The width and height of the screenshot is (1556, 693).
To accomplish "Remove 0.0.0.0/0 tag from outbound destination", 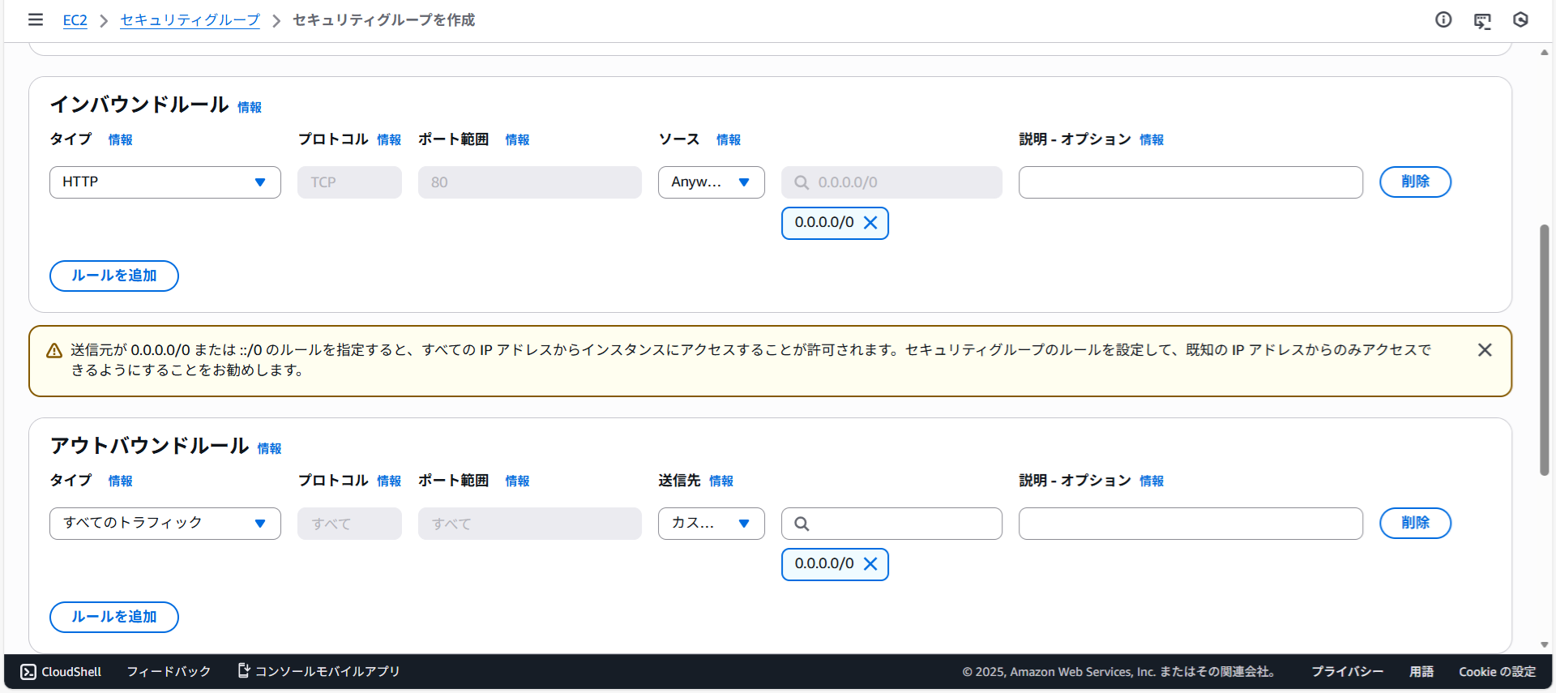I will click(870, 564).
